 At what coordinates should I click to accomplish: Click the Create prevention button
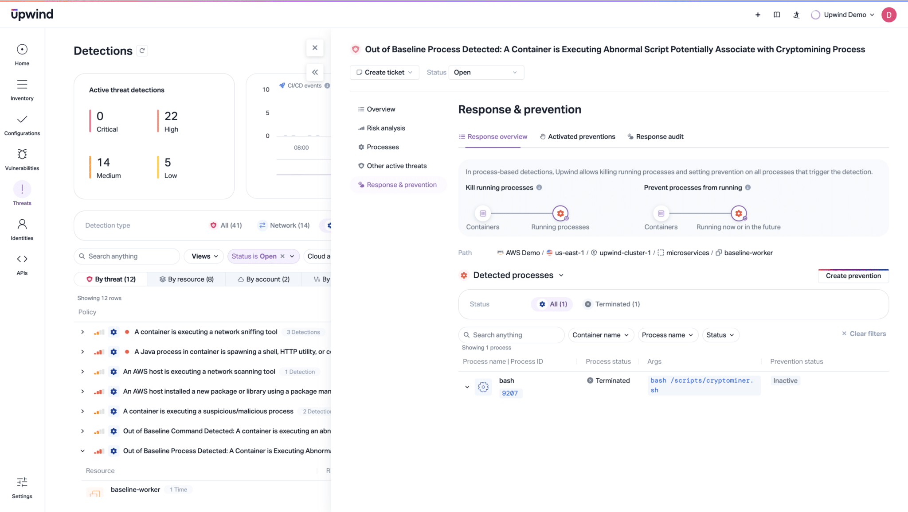[x=853, y=275]
